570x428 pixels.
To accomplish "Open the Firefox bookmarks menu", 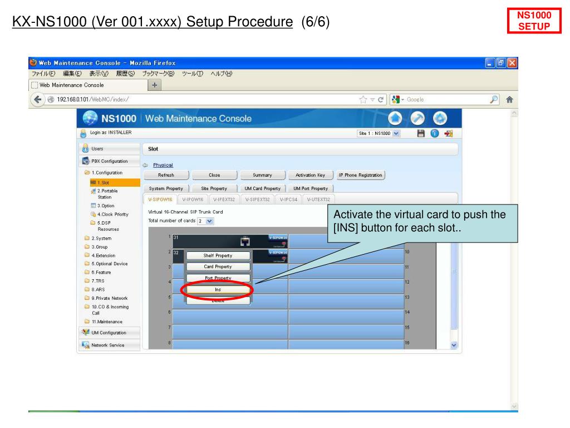I will coord(158,74).
